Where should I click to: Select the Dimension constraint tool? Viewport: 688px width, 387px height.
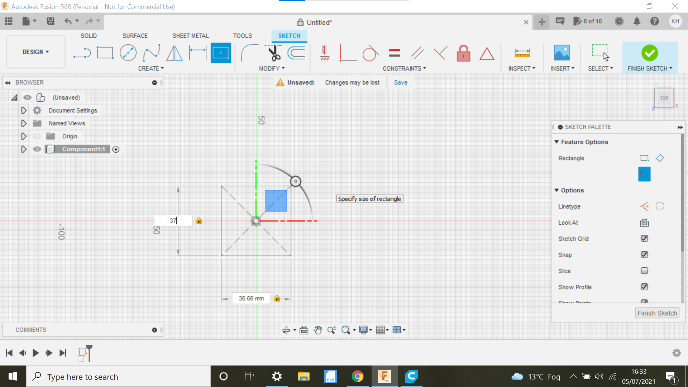tap(522, 53)
